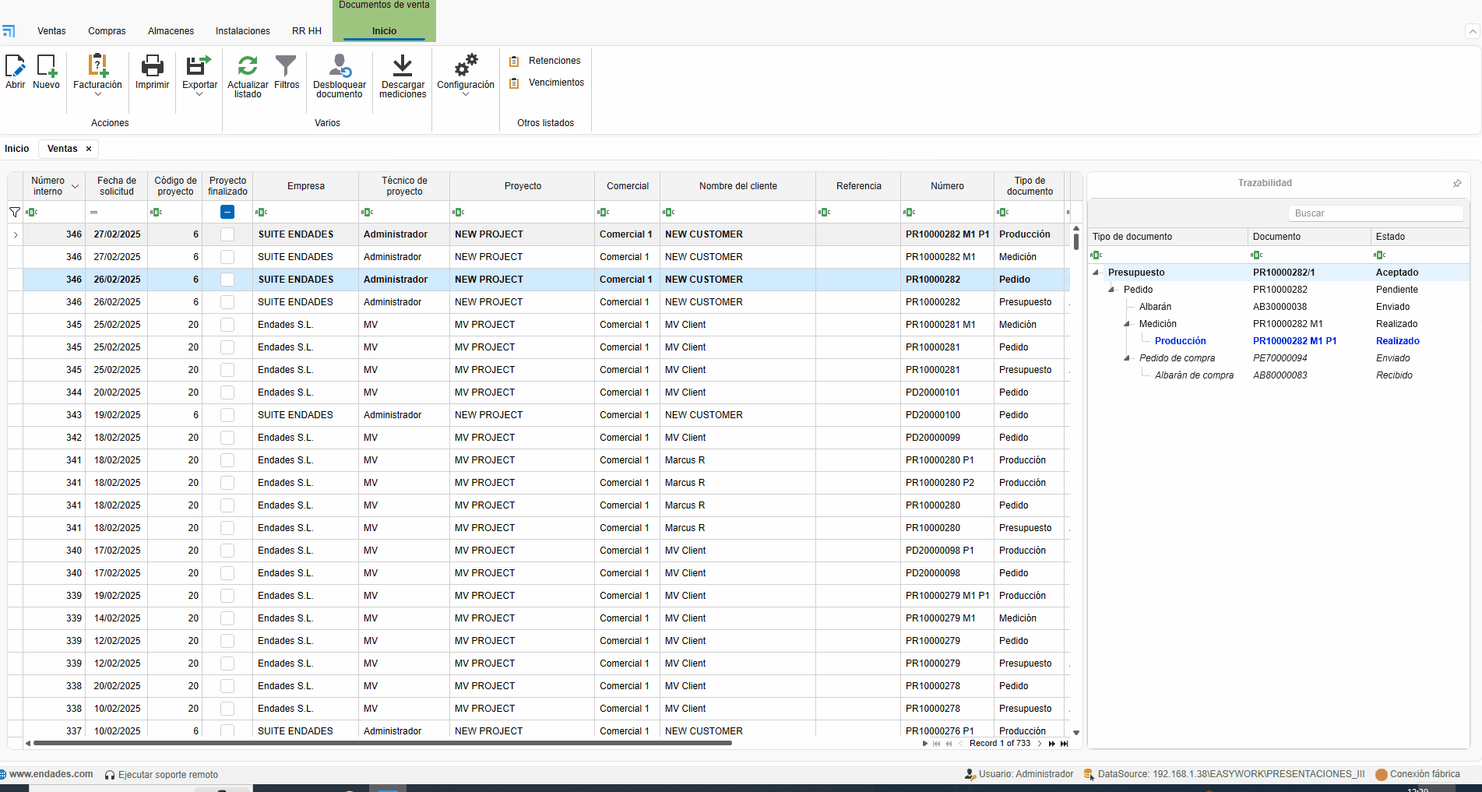The image size is (1482, 792).
Task: Collapse the Presupuesto tree node
Action: [1097, 273]
